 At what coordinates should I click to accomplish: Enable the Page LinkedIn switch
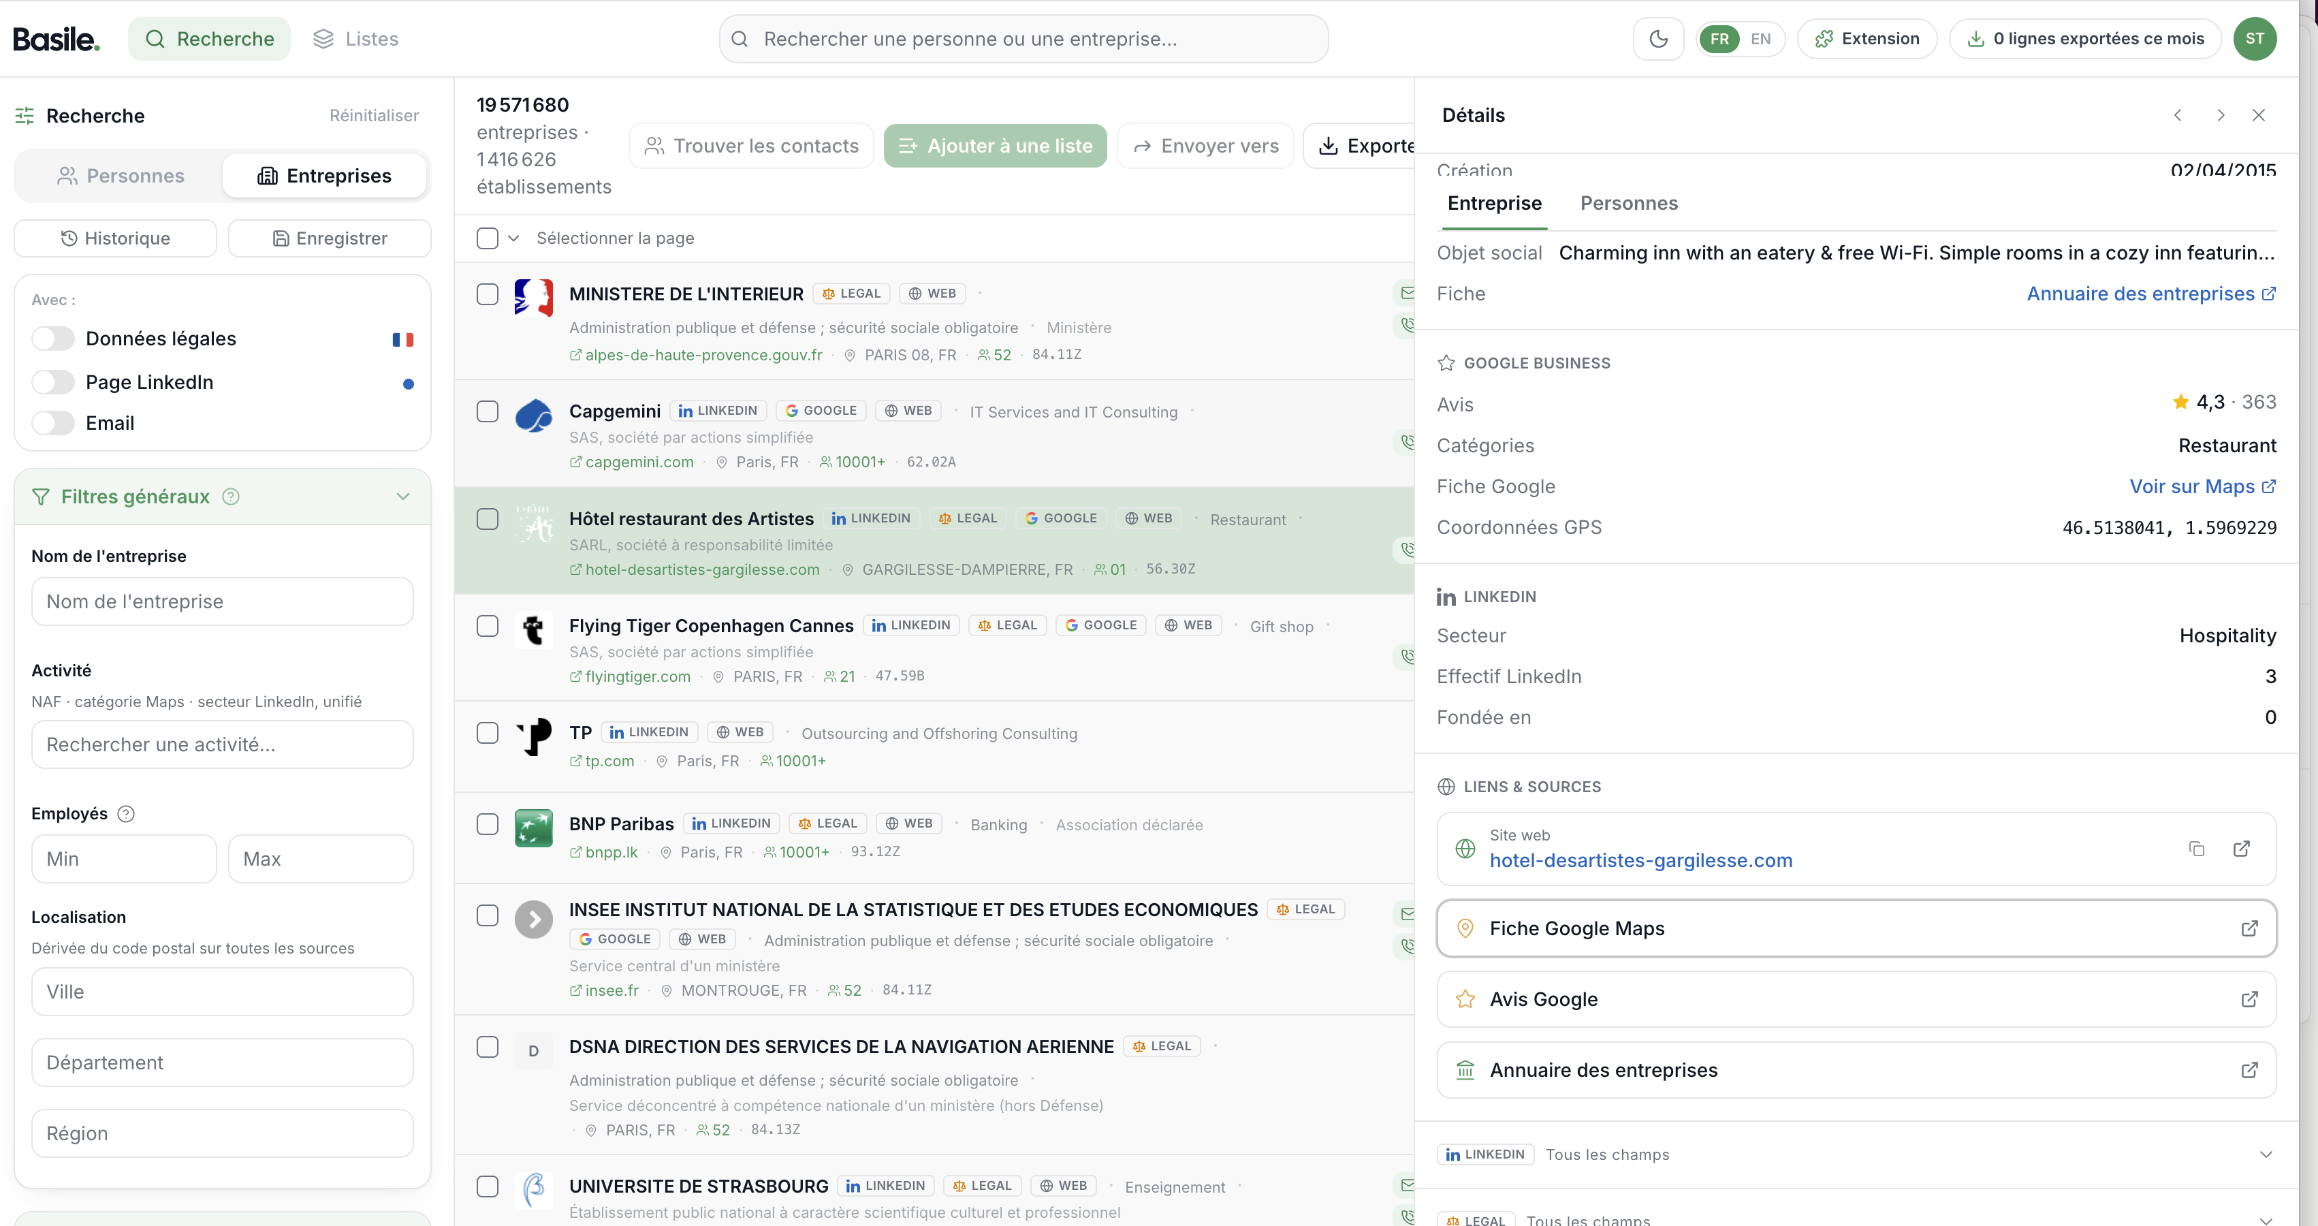(53, 381)
